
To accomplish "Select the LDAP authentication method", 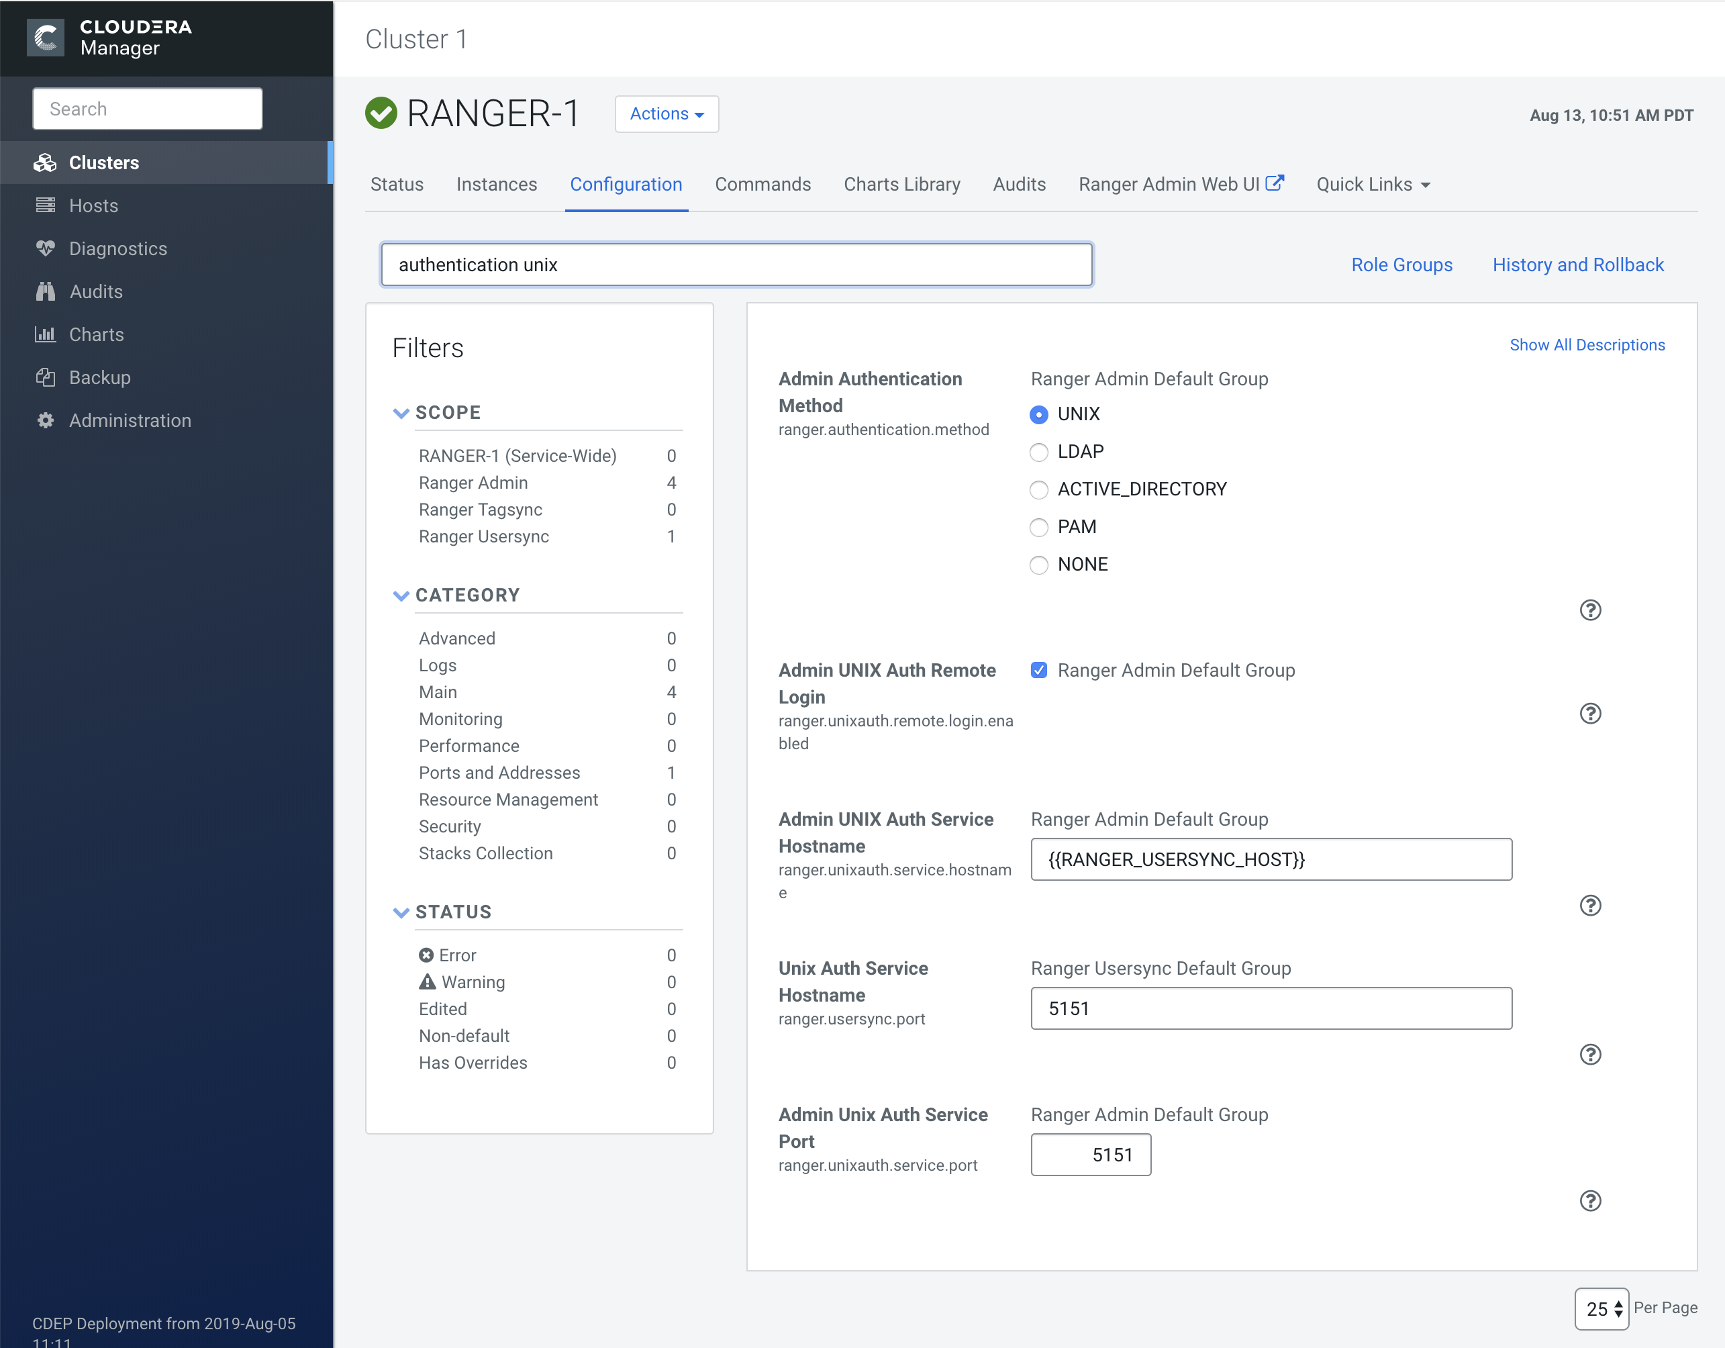I will (x=1038, y=452).
